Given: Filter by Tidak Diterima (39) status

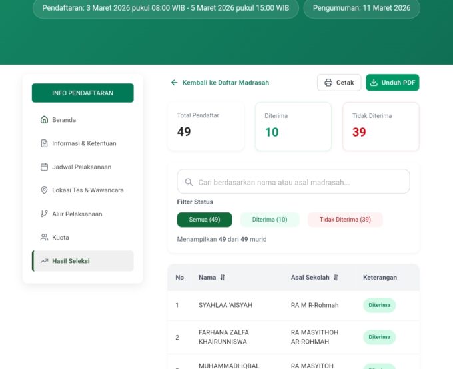Looking at the screenshot, I should (x=345, y=220).
